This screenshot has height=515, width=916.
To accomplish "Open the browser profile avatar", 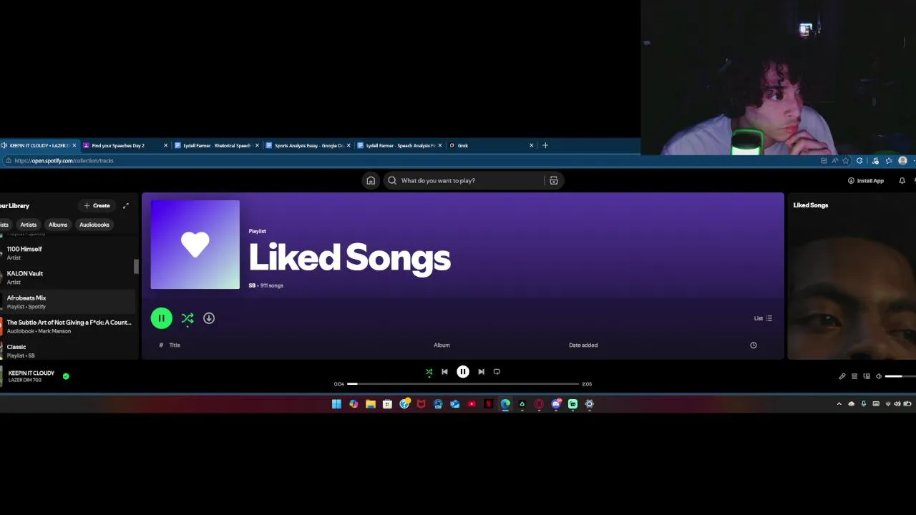I will click(902, 161).
